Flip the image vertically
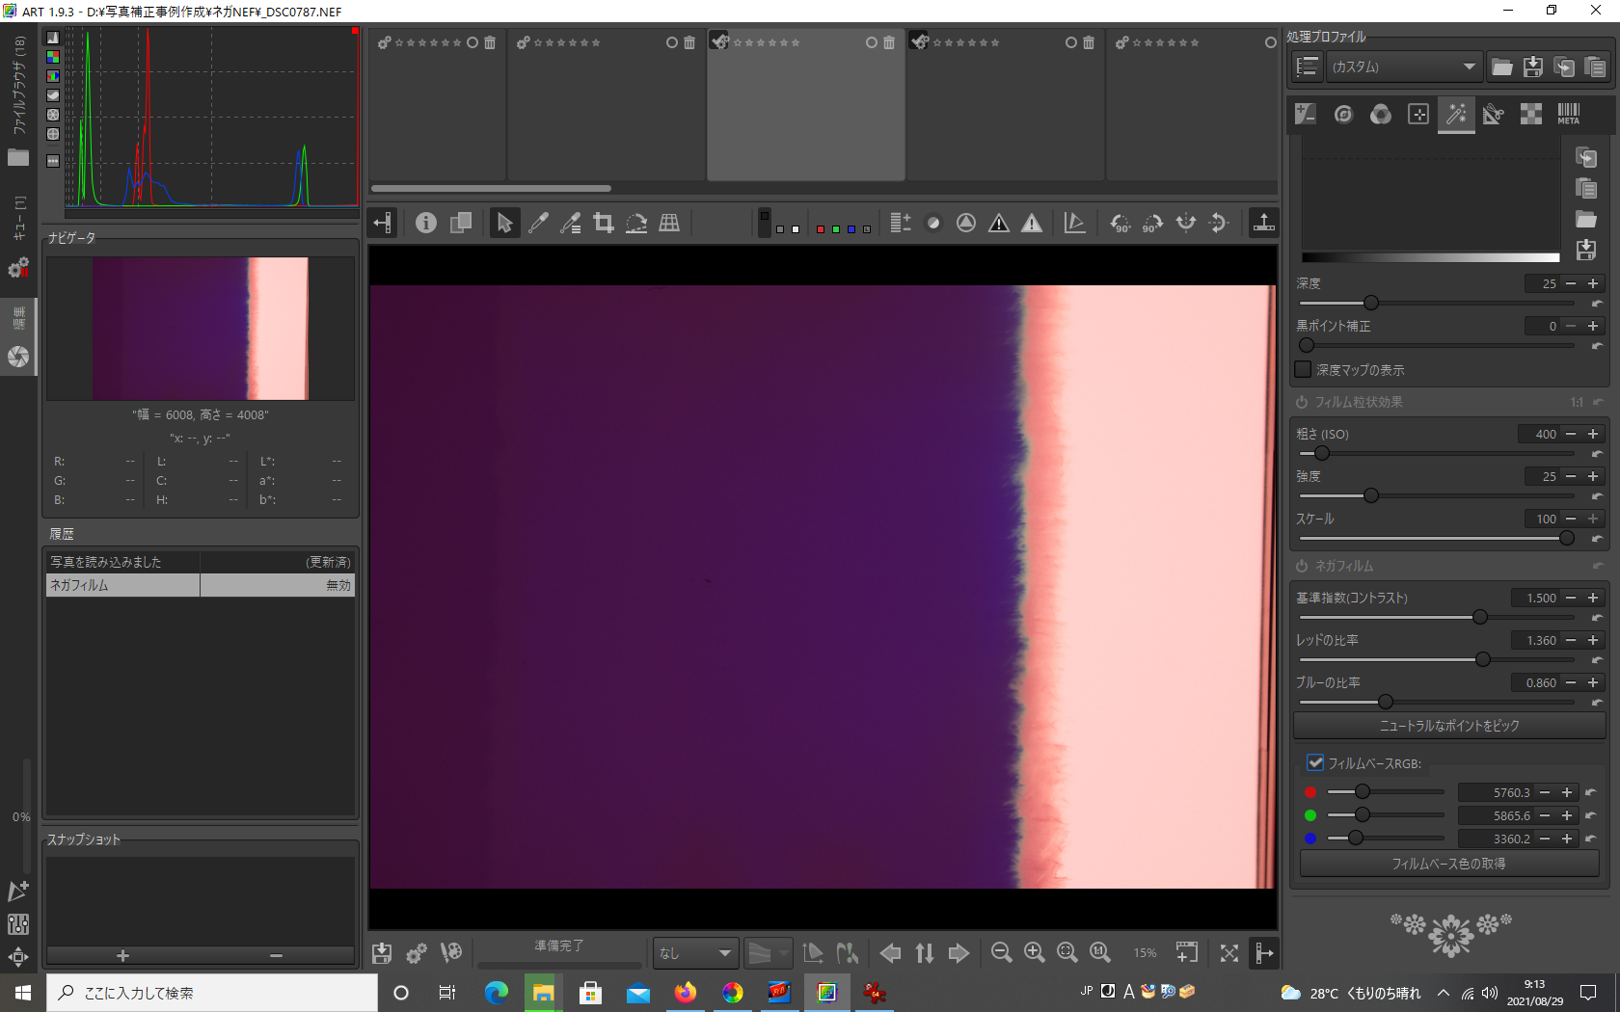The height and width of the screenshot is (1012, 1620). (1219, 223)
